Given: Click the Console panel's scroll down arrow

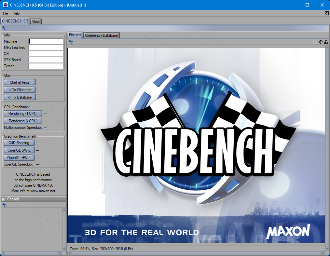Looking at the screenshot, I should click(x=64, y=249).
